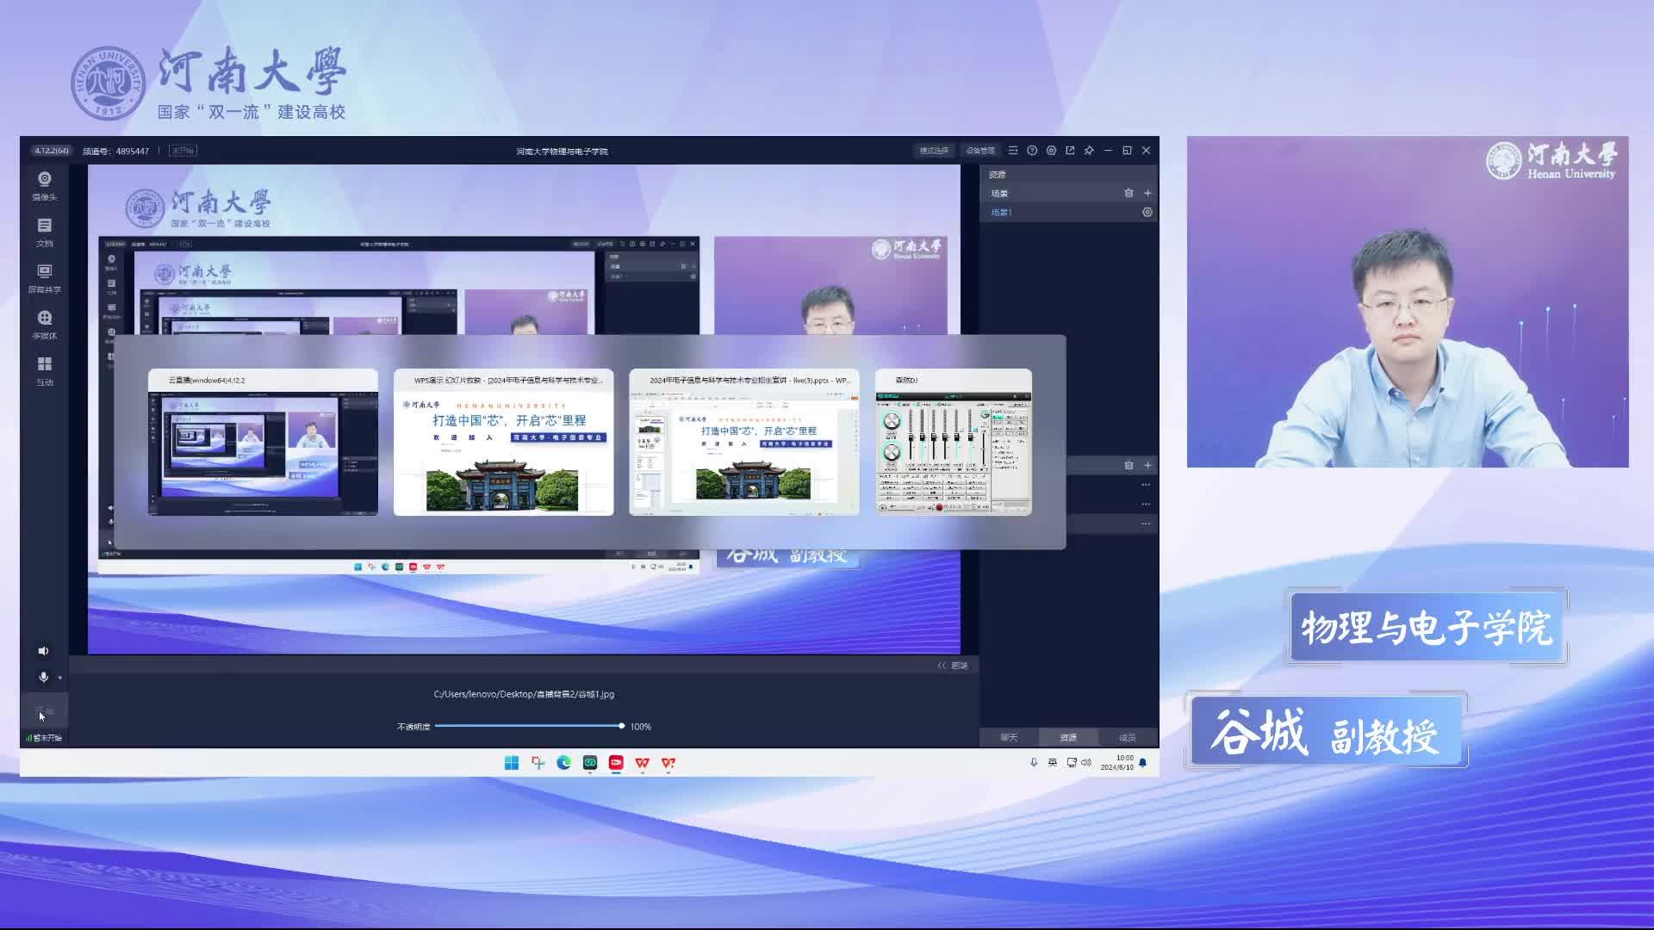Switch to 森然DJ mixer thumbnail
The height and width of the screenshot is (930, 1654).
[x=954, y=443]
